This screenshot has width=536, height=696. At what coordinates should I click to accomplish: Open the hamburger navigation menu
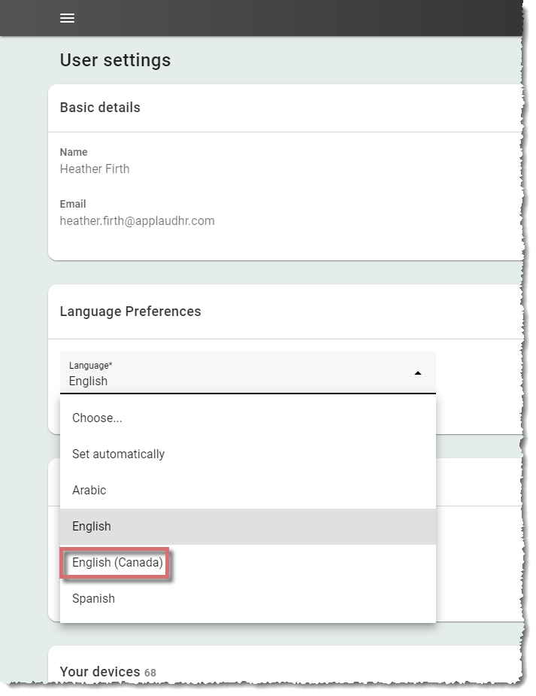pyautogui.click(x=67, y=18)
